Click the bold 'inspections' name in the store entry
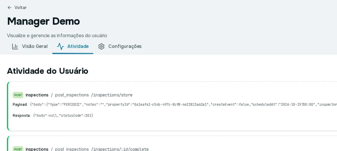The image size is (337, 151). pos(37,95)
